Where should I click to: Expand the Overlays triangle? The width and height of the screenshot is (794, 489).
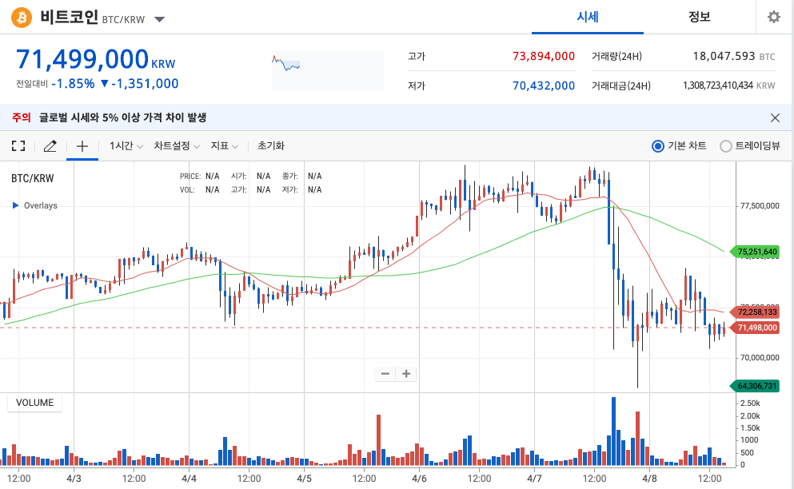15,205
